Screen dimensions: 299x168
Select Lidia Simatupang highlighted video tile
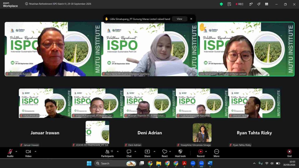point(246,49)
